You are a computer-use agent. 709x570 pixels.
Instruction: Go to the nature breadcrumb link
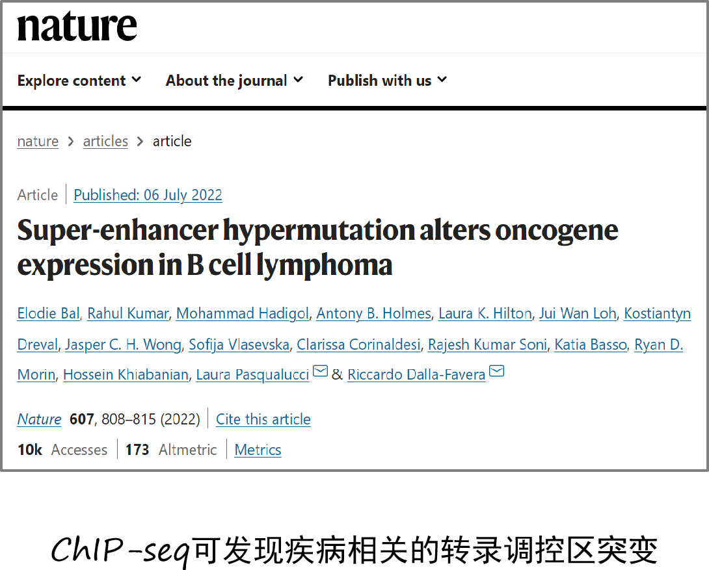click(38, 141)
